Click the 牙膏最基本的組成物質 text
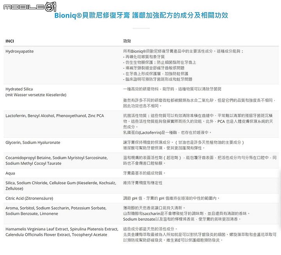281x255 pixels. (144, 173)
